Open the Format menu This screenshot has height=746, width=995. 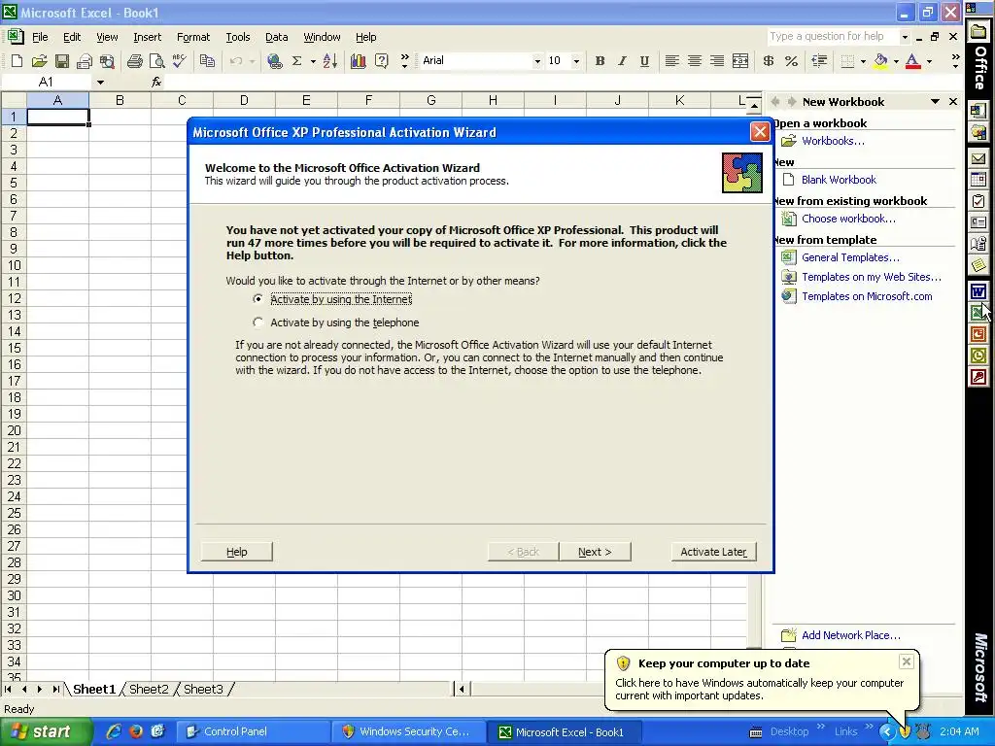click(x=193, y=37)
